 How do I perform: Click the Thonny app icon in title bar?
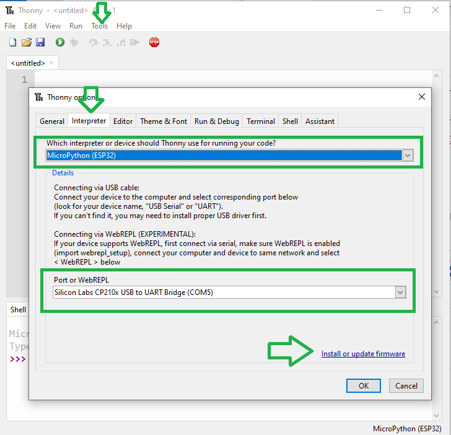[x=10, y=11]
